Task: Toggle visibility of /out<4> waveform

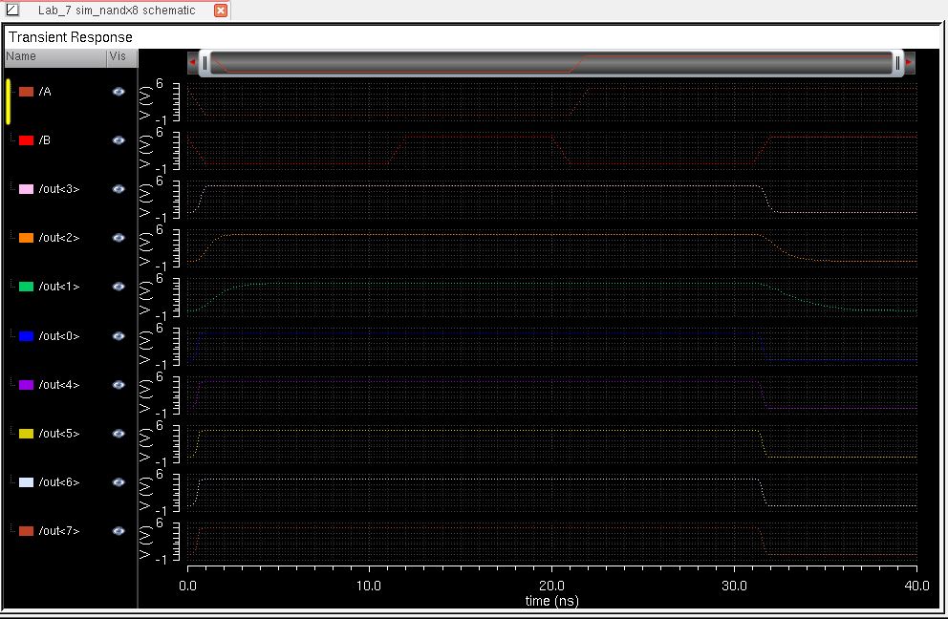Action: [118, 385]
